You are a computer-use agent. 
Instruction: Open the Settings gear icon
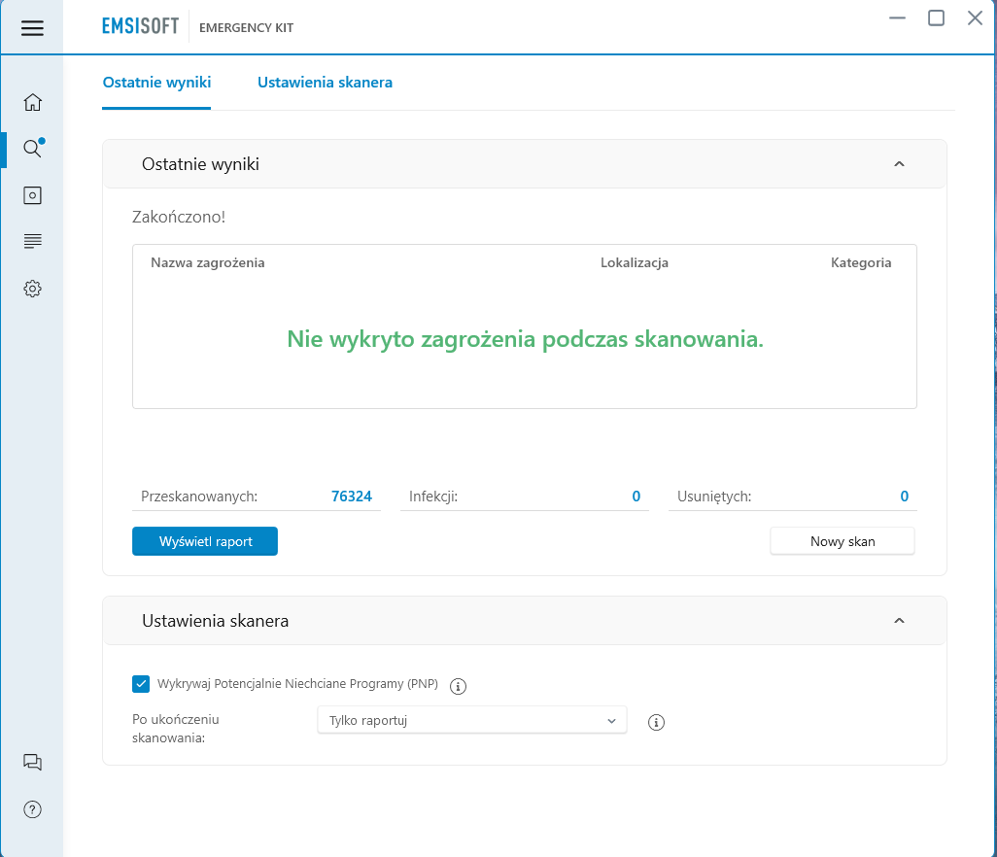click(x=32, y=289)
